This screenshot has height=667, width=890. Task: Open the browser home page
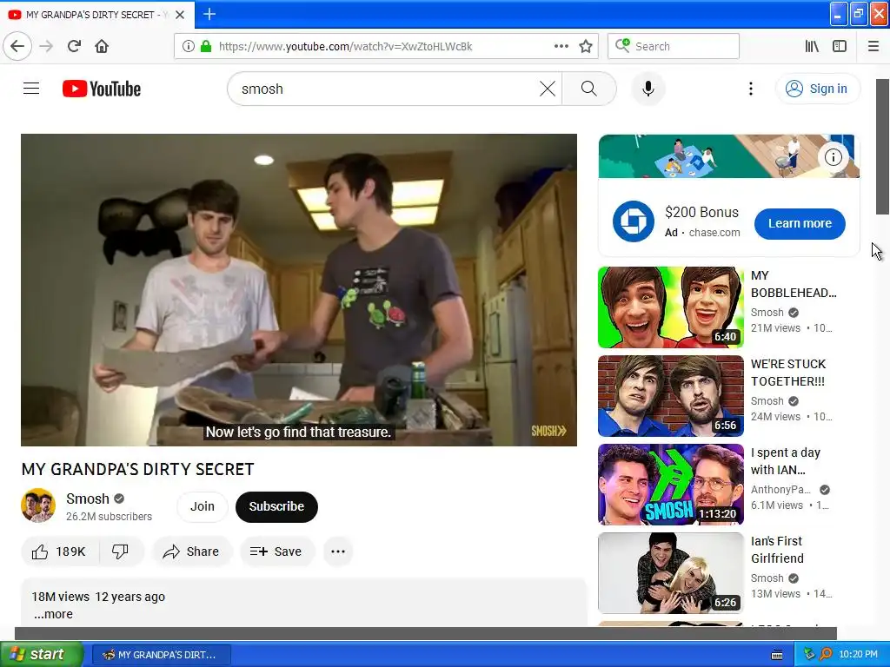102,46
